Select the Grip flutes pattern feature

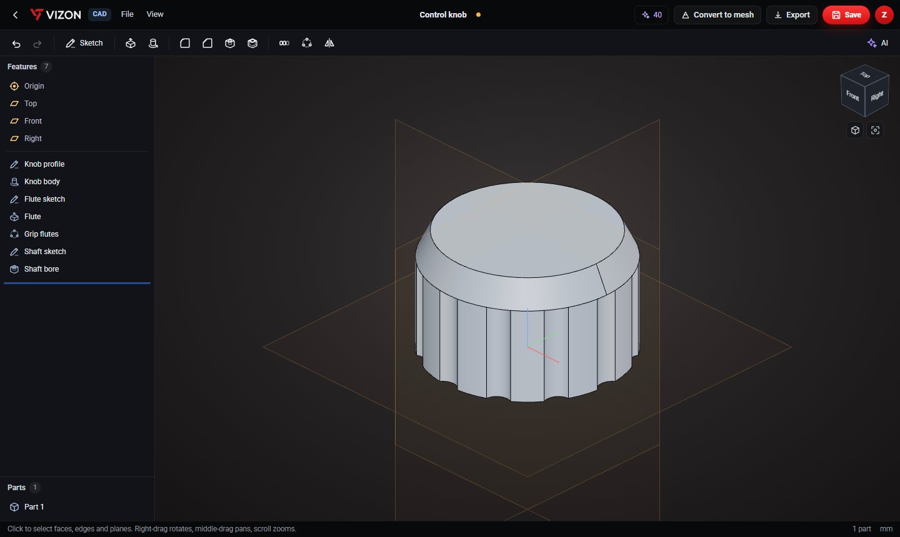tap(77, 234)
